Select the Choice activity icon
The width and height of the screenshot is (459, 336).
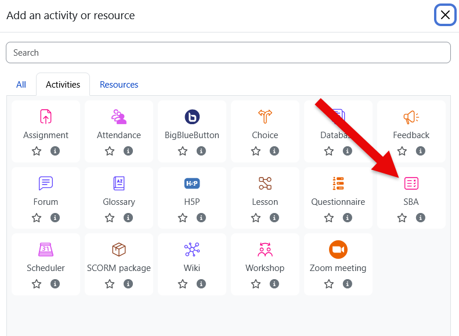[265, 117]
